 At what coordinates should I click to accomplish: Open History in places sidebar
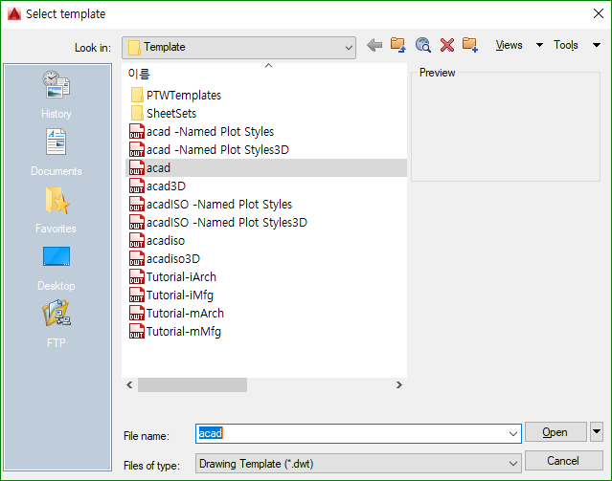(57, 95)
